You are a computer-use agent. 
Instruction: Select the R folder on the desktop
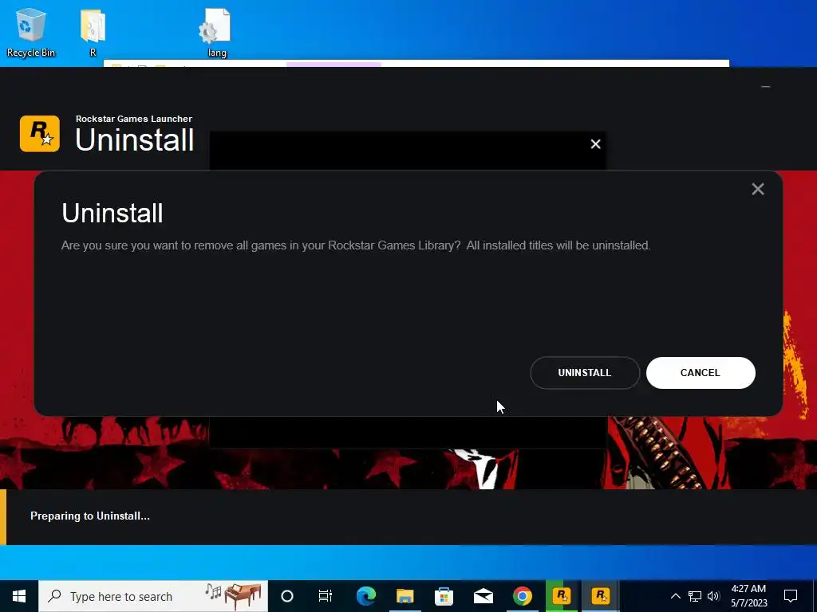(x=93, y=32)
